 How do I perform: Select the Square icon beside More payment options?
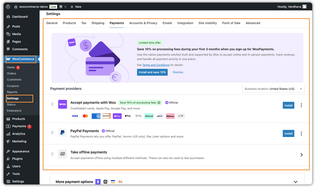(105, 182)
